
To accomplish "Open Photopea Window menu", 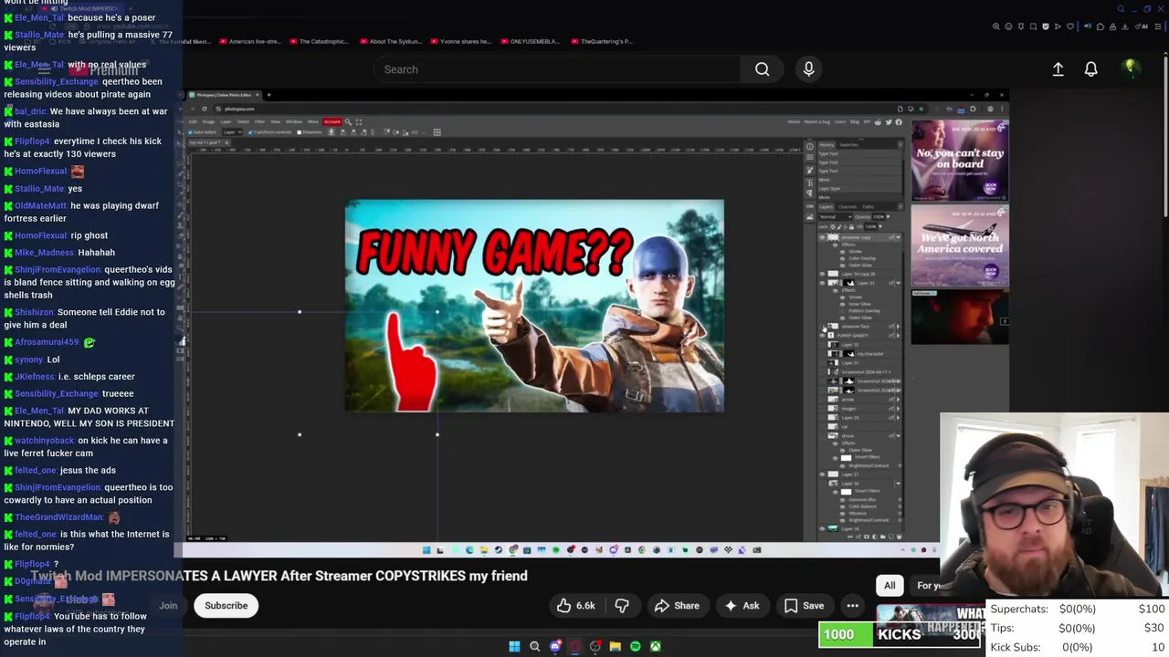I will pos(294,121).
